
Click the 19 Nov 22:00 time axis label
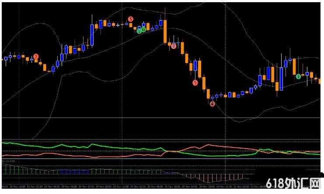(121, 187)
